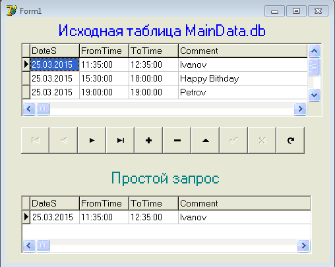Select date cell of Happy Bithday row
The height and width of the screenshot is (267, 335).
pos(55,78)
